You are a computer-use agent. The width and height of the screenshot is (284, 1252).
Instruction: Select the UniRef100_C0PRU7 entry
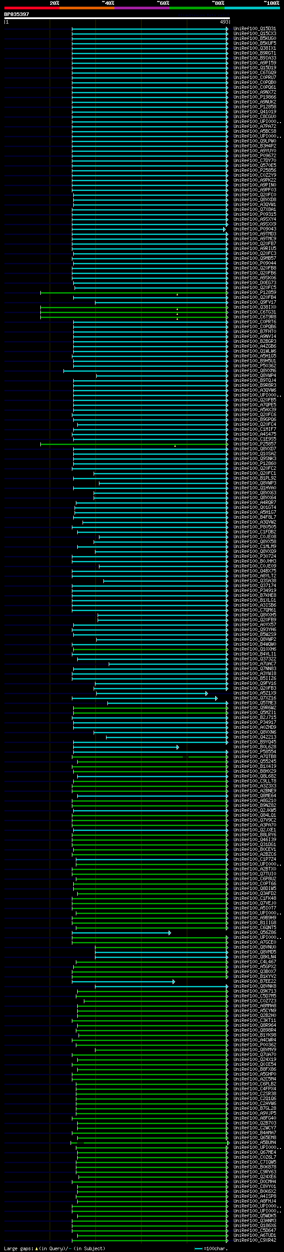(254, 77)
